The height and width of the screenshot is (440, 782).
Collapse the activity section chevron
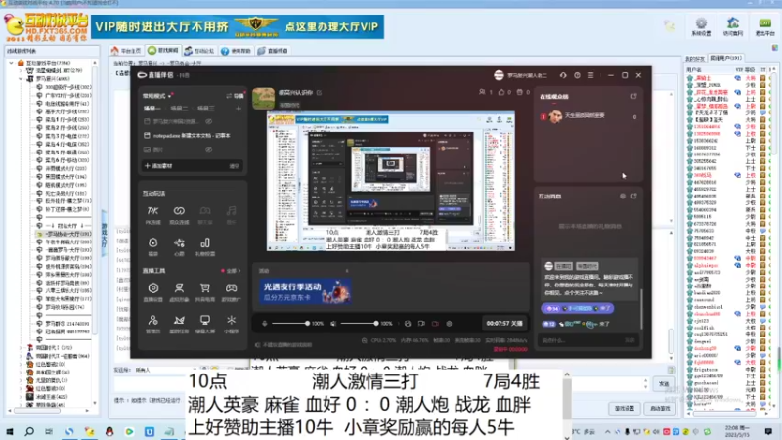click(x=347, y=271)
